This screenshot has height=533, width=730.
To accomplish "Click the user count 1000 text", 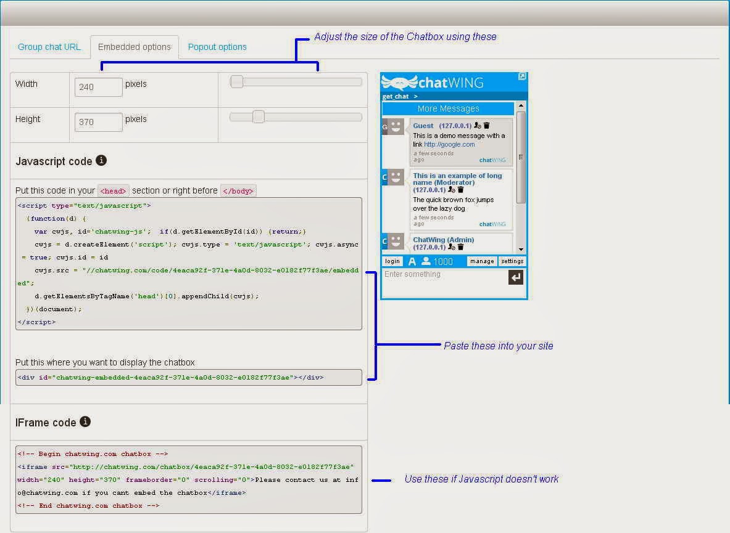I will (x=442, y=262).
